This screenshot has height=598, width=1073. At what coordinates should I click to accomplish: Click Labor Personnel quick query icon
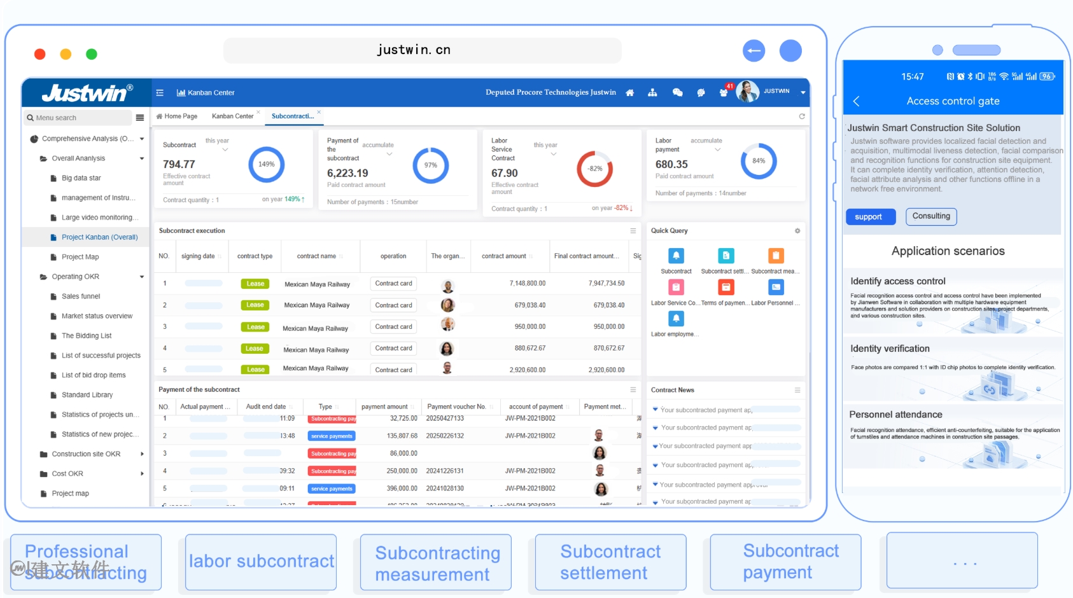tap(776, 288)
